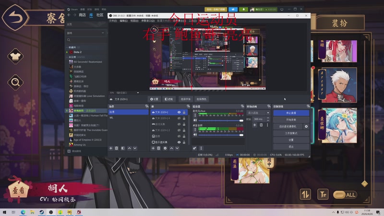The height and width of the screenshot is (216, 384).
Task: Open Steam notifications bell icon
Action: [x=243, y=9]
